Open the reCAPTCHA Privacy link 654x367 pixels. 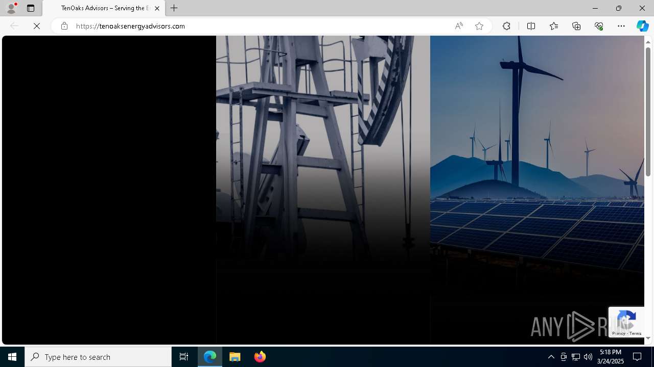[x=619, y=333]
